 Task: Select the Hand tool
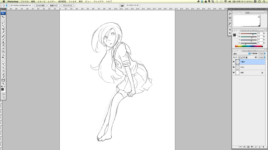click(x=3, y=81)
